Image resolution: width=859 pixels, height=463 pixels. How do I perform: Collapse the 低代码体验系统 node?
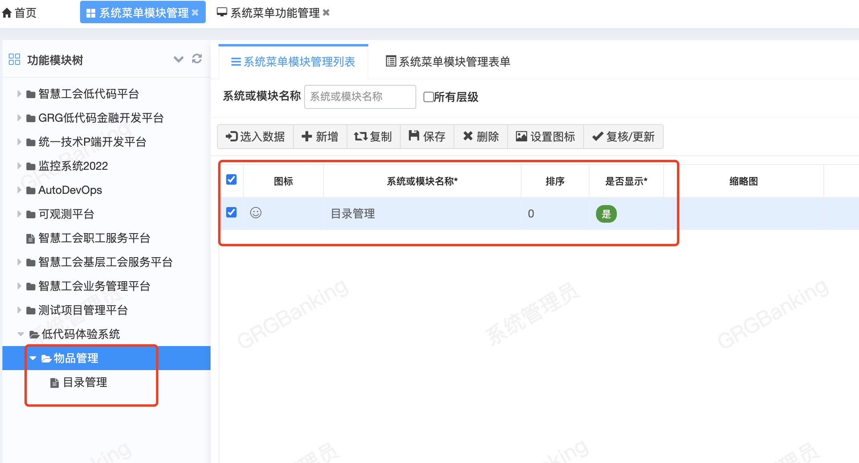[21, 334]
